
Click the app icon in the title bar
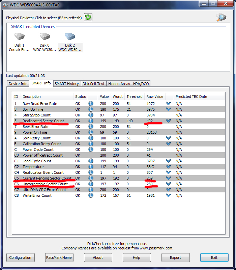pos(5,5)
